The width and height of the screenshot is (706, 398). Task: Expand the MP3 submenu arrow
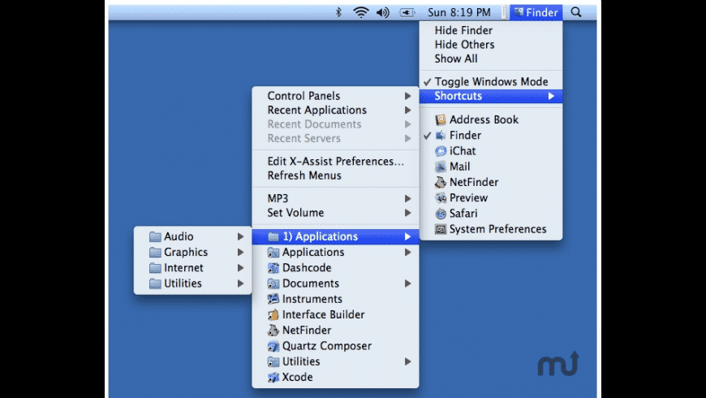(407, 198)
